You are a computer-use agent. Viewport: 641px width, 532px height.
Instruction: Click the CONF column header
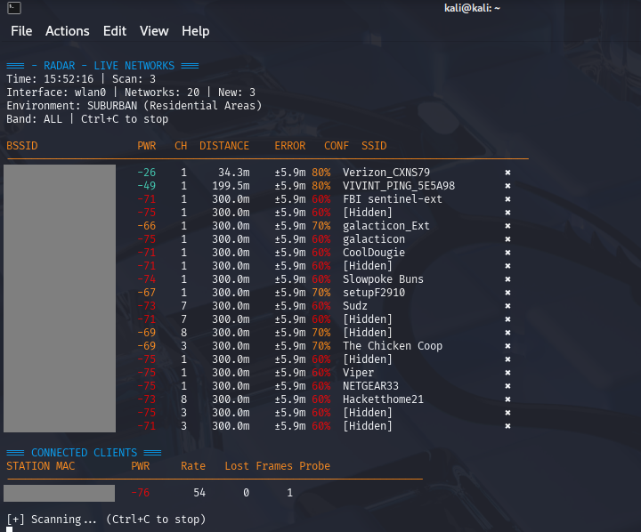[337, 146]
